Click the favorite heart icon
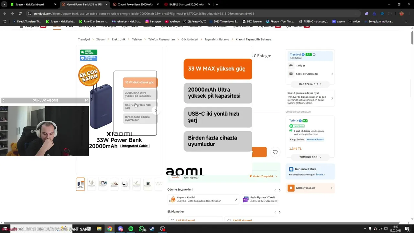The height and width of the screenshot is (233, 414). [275, 152]
